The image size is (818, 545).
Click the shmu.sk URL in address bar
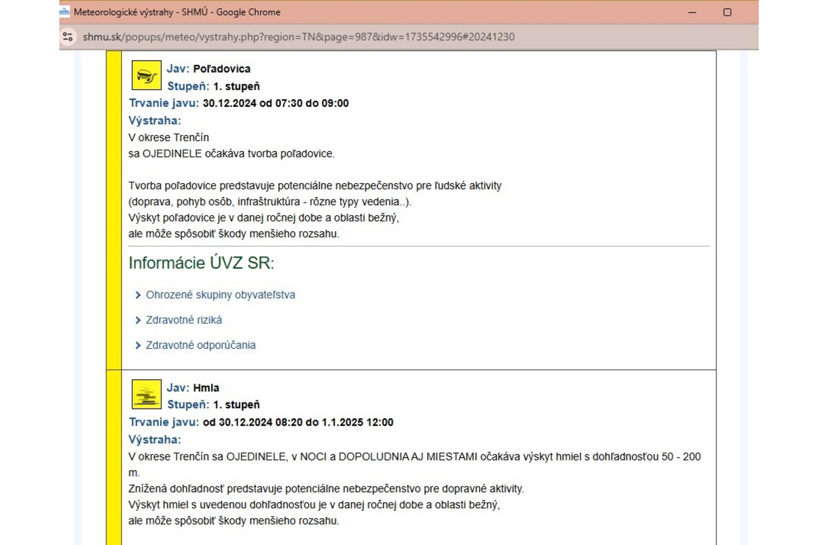click(299, 37)
